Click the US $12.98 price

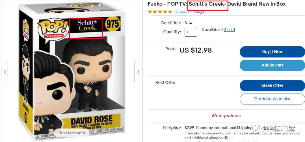point(196,50)
